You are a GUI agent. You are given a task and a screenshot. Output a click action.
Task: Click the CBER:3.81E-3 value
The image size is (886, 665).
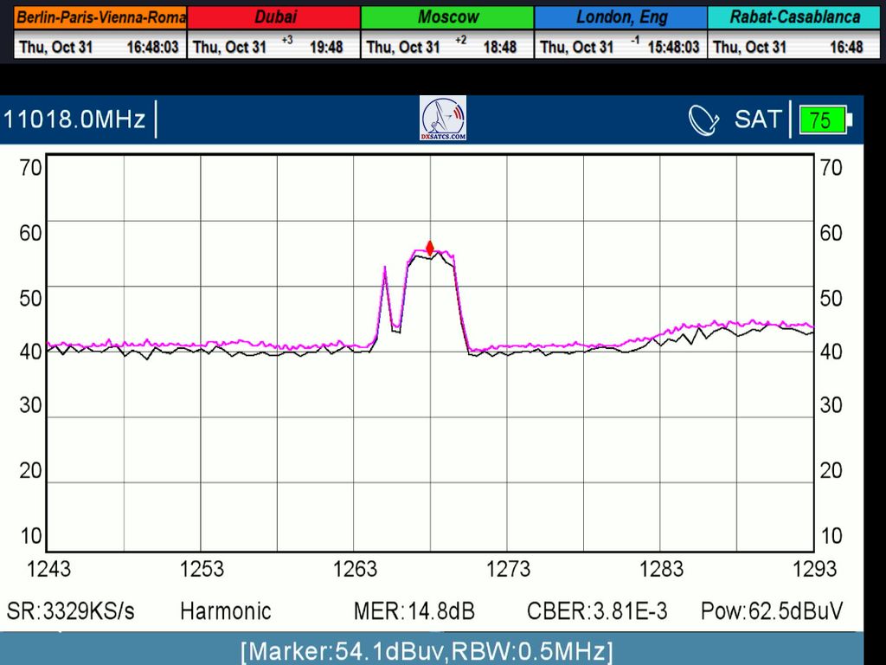point(597,611)
